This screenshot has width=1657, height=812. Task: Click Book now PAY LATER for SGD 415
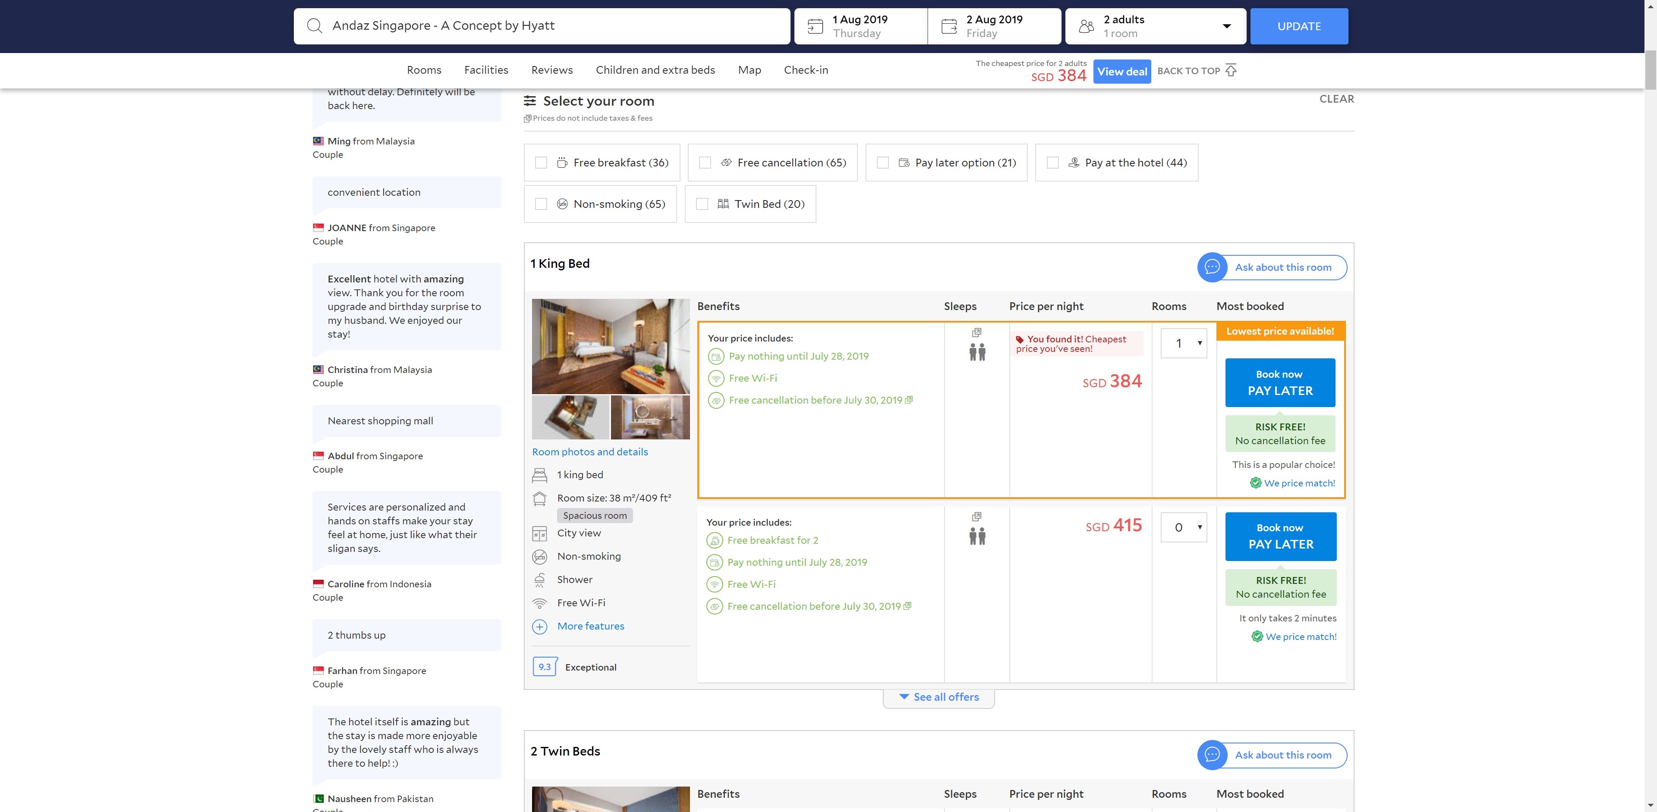1281,536
